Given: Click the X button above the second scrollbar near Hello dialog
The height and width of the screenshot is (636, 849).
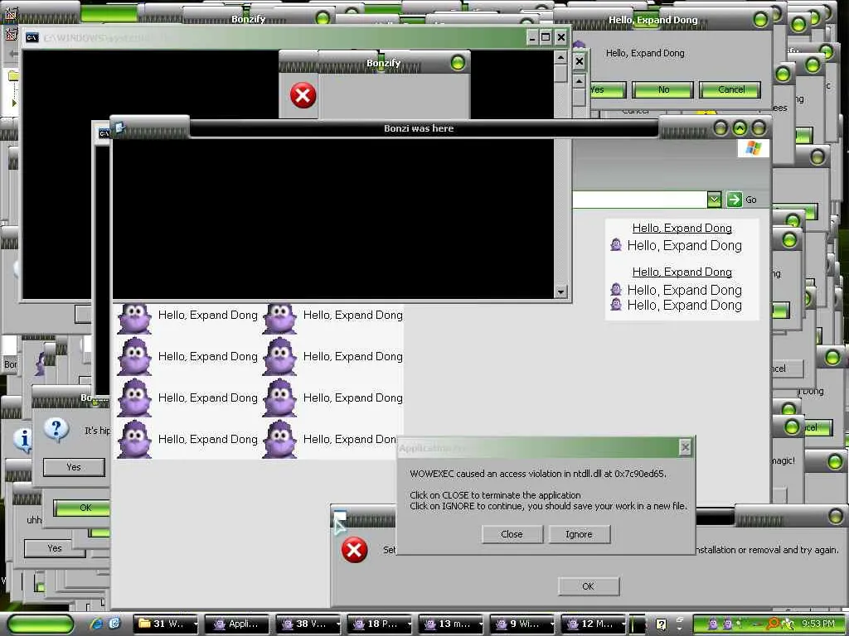Looking at the screenshot, I should pos(580,61).
